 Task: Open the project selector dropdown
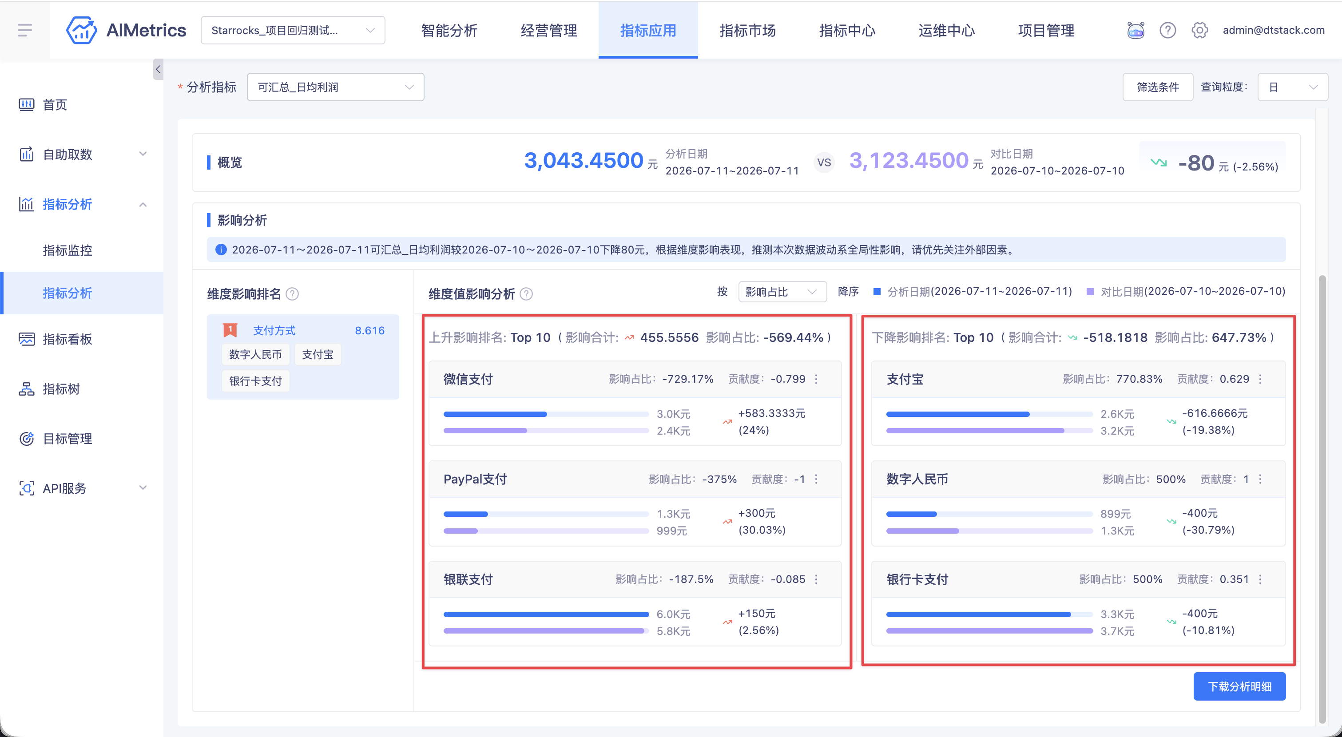293,30
